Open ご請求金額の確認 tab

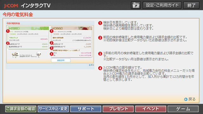(x=21, y=109)
